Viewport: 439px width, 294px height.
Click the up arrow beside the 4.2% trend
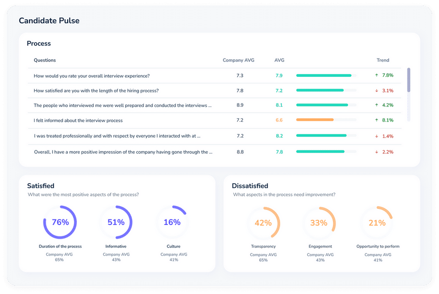(x=376, y=105)
